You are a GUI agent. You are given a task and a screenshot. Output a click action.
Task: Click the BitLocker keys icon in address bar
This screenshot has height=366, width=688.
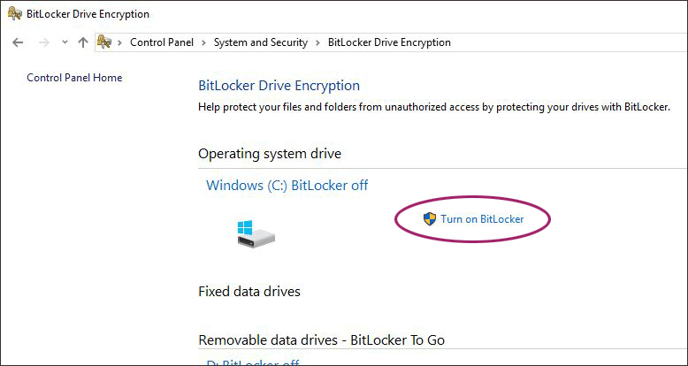point(103,42)
